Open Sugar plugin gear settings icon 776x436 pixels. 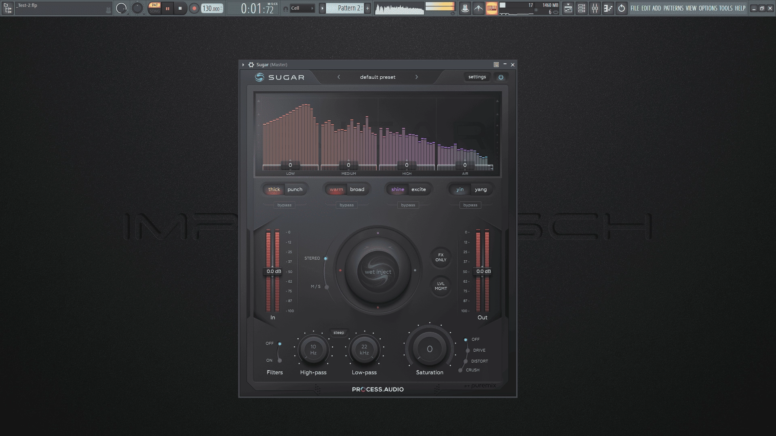[x=251, y=65]
